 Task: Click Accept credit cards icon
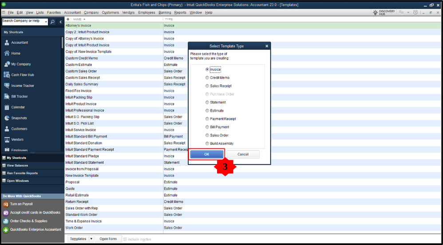(6, 213)
